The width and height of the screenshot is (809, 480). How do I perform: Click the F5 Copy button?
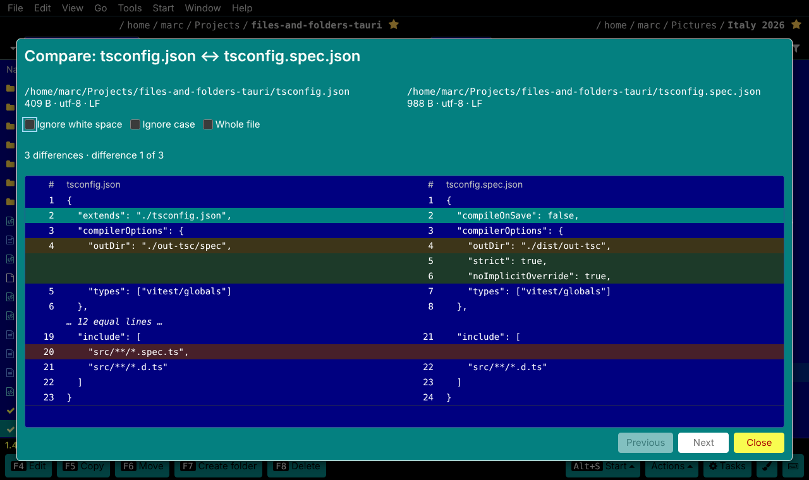click(83, 466)
